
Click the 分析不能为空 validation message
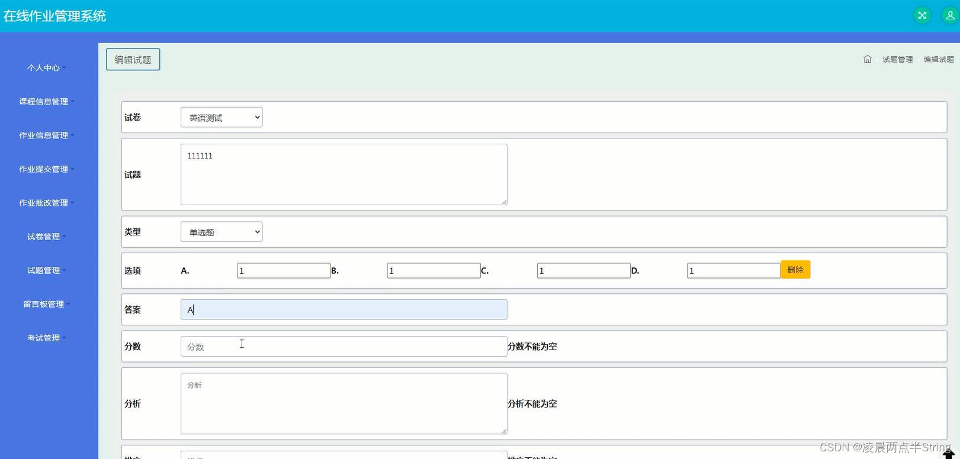(x=532, y=404)
